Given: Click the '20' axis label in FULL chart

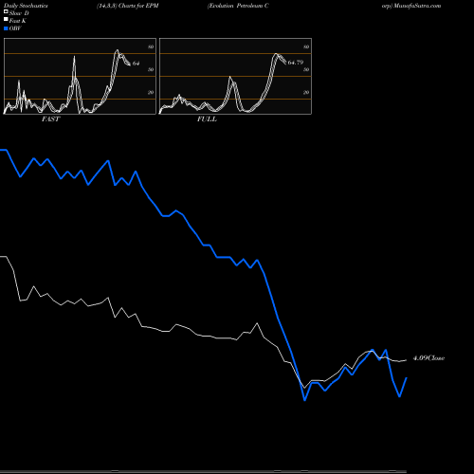Looking at the screenshot, I should 306,92.
